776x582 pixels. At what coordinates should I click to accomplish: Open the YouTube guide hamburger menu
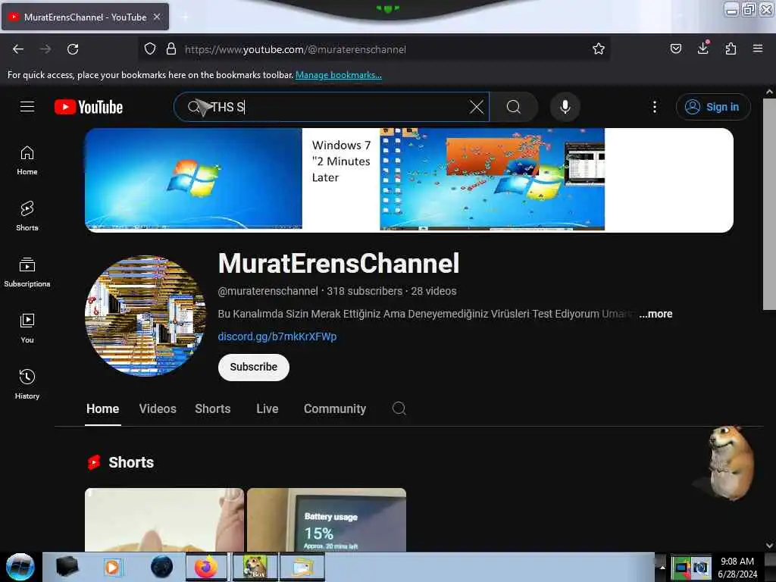click(x=27, y=106)
